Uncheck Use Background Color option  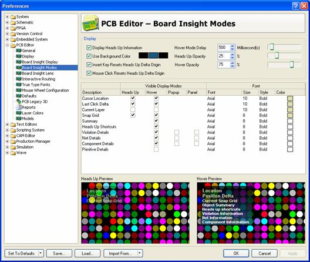(x=89, y=56)
